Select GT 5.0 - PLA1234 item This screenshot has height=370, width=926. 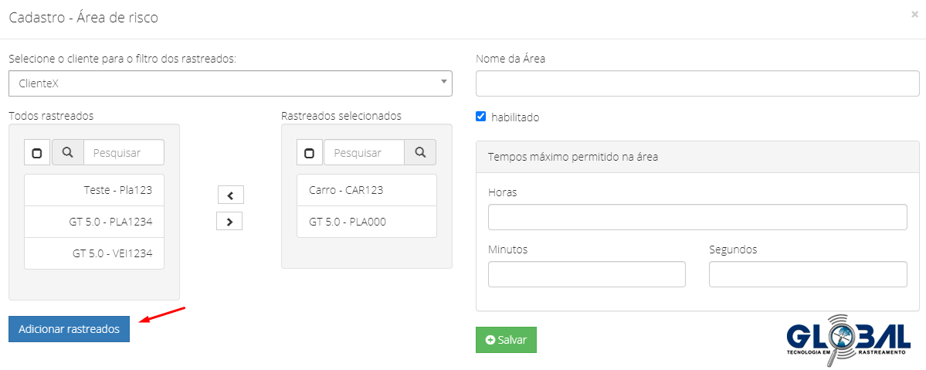pos(94,222)
